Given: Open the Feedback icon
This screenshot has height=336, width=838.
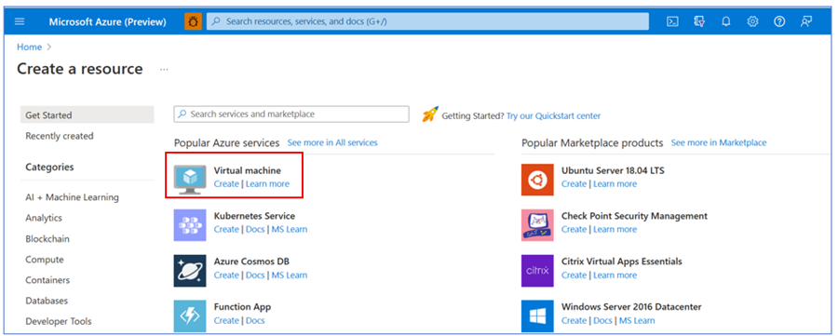Looking at the screenshot, I should coord(806,21).
